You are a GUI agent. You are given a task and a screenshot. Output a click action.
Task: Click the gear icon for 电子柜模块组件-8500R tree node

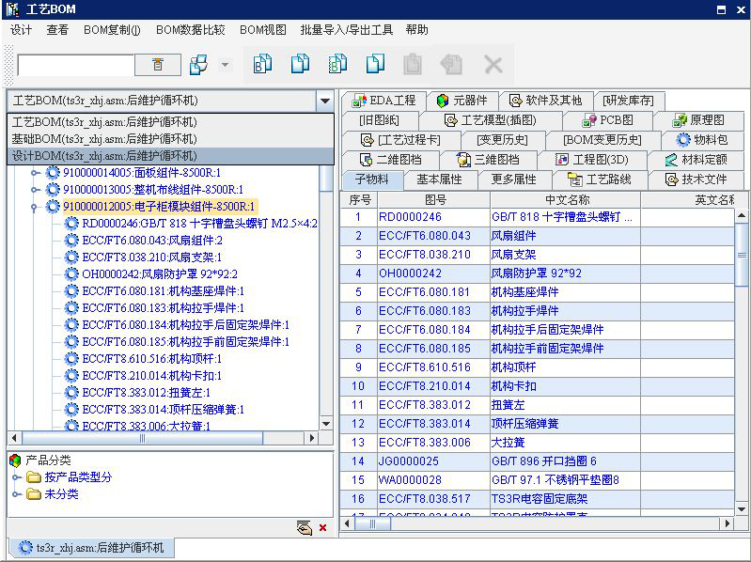pyautogui.click(x=54, y=207)
